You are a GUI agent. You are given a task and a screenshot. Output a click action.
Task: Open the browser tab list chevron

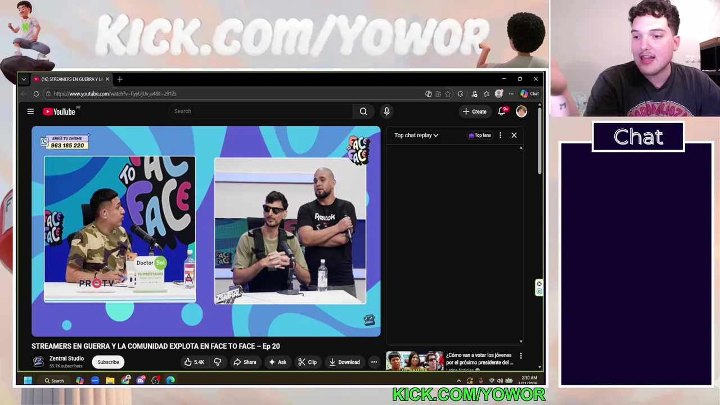(x=24, y=79)
